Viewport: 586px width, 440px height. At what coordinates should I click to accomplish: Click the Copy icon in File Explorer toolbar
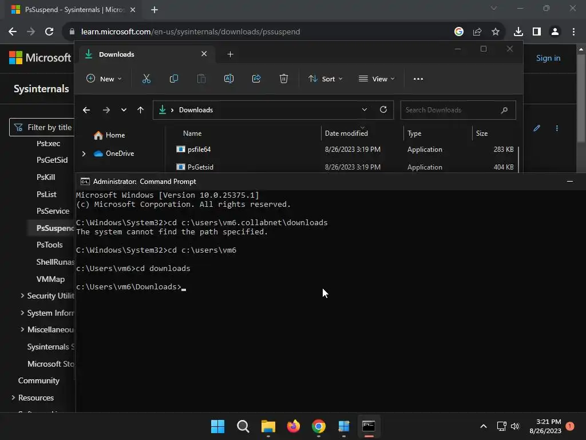174,78
